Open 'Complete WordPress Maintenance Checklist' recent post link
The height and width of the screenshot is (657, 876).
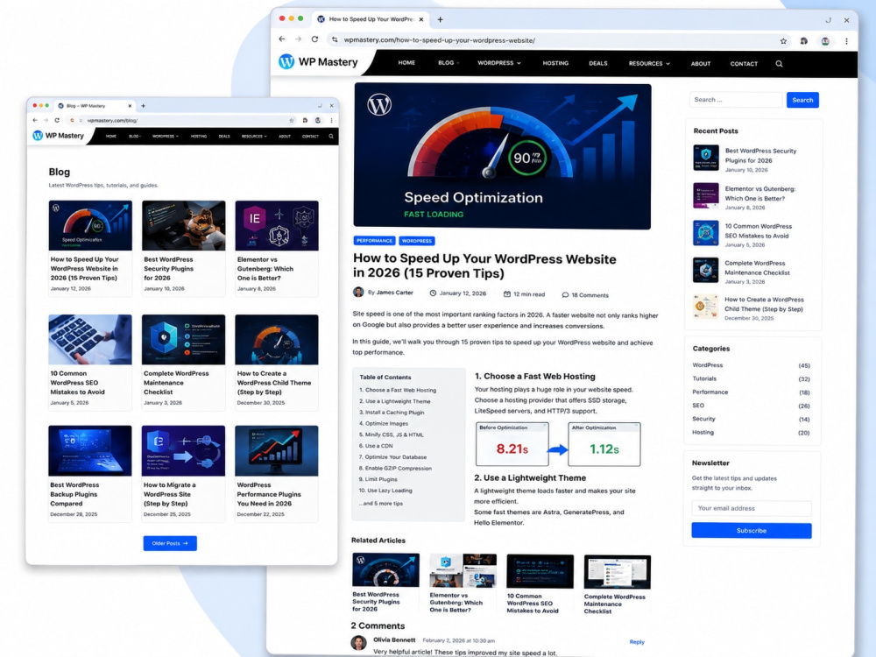[757, 267]
